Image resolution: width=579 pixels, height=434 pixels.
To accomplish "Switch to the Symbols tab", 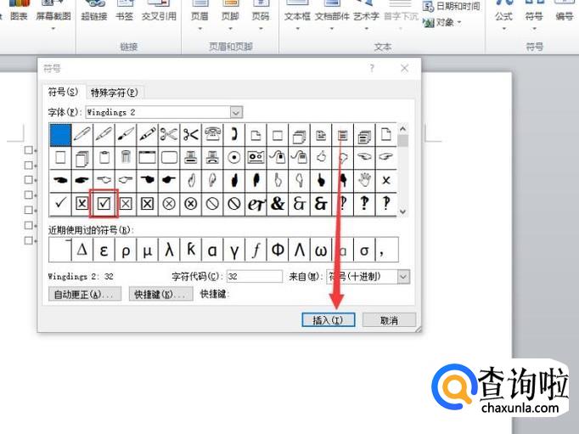I will (64, 92).
